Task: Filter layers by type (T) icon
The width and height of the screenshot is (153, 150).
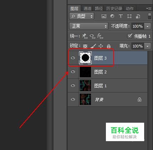Action: click(x=121, y=16)
